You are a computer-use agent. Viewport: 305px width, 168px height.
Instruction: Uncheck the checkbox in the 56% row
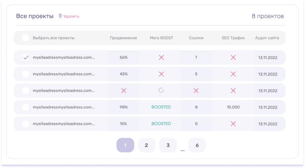[26, 58]
